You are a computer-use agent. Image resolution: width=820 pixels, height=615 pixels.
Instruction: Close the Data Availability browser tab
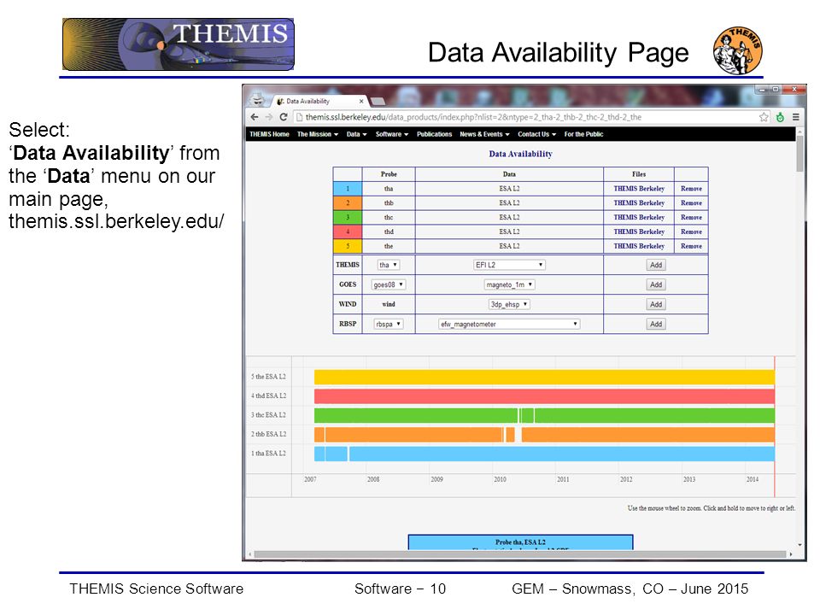coord(361,102)
